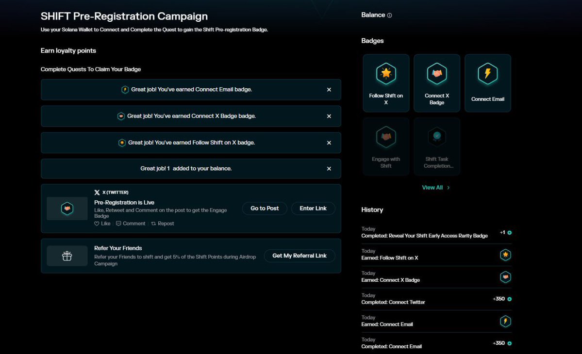The width and height of the screenshot is (582, 354).
Task: Select history entry Earned: Connect Email
Action: pyautogui.click(x=436, y=321)
